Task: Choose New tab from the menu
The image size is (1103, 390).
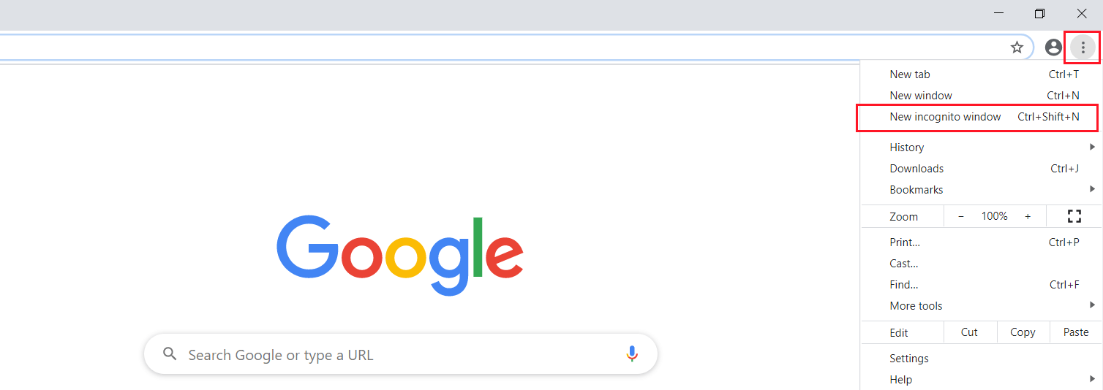Action: [x=910, y=74]
